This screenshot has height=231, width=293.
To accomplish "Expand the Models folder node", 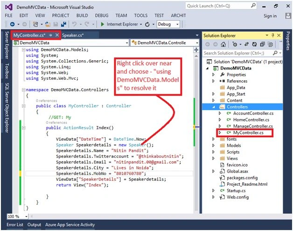I will pos(213,146).
